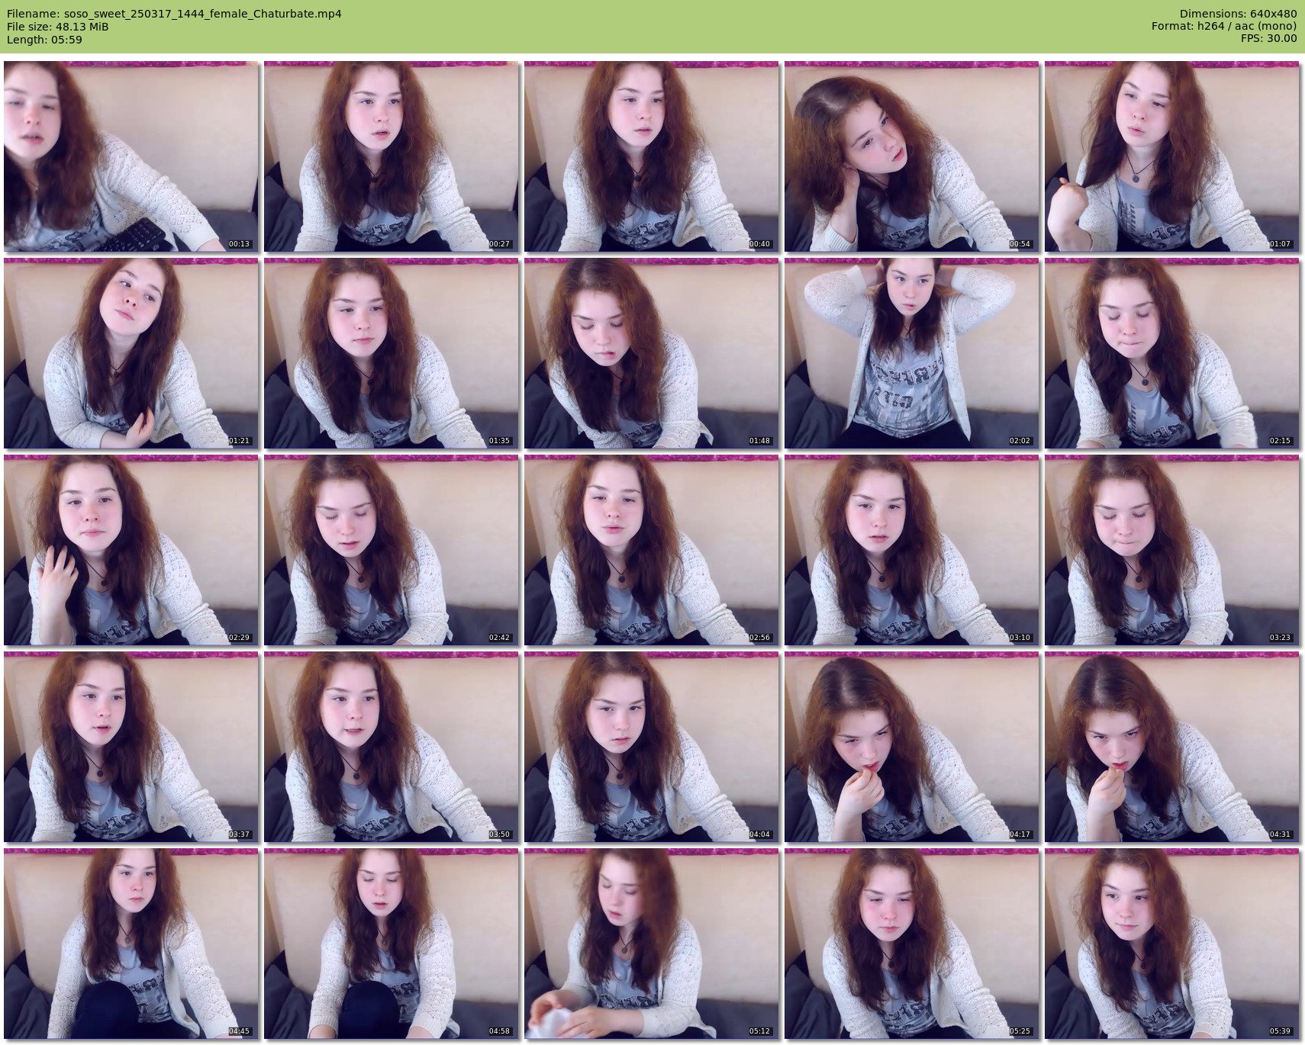Click the 01:35 video frame
Viewport: 1305px width, 1045px height.
[x=391, y=353]
